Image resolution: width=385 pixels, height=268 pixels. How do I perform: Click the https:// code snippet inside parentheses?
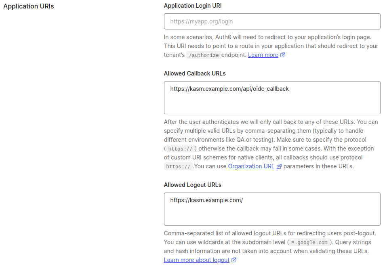pyautogui.click(x=179, y=149)
